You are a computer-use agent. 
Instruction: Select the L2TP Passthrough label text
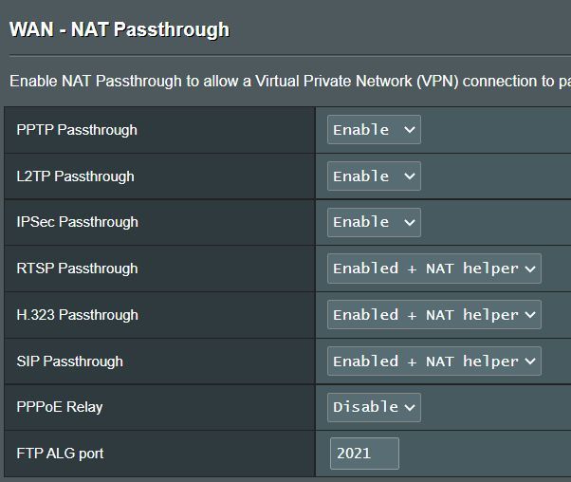pyautogui.click(x=75, y=176)
